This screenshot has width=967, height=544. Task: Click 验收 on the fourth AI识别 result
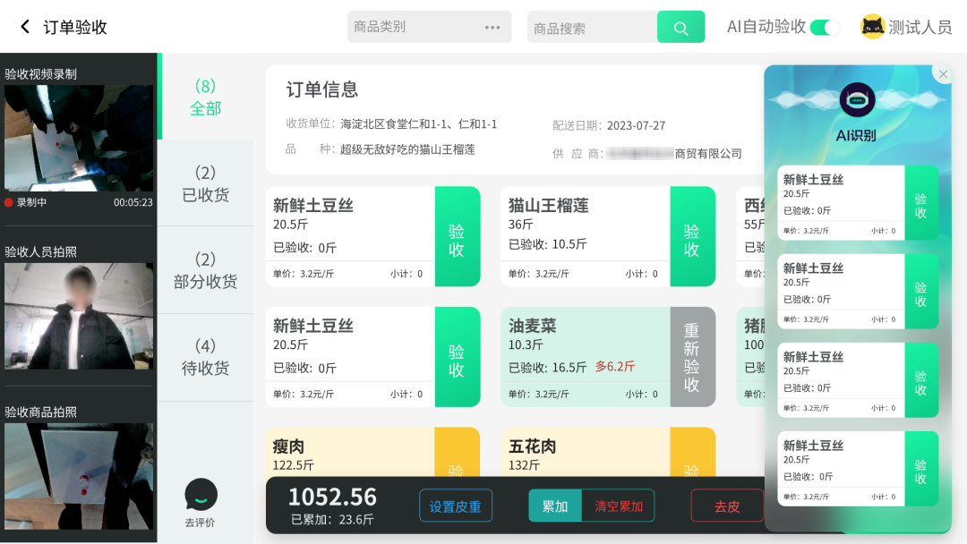[921, 469]
